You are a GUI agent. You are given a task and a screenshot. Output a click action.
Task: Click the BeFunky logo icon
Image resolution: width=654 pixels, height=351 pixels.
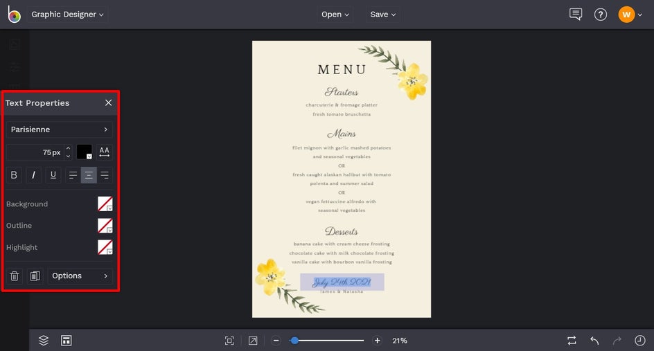(14, 15)
